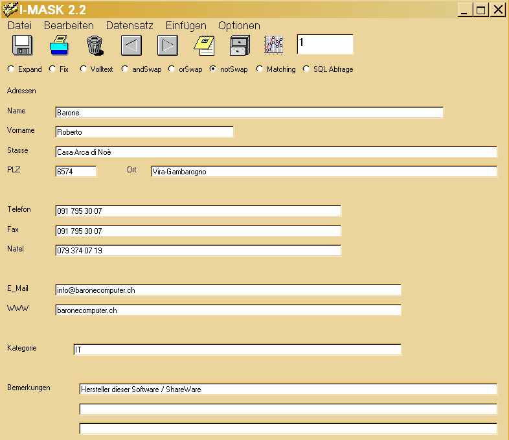
Task: Click the E_Mail field
Action: [x=228, y=290]
